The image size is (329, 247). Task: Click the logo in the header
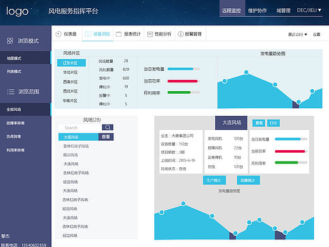[x=17, y=11]
